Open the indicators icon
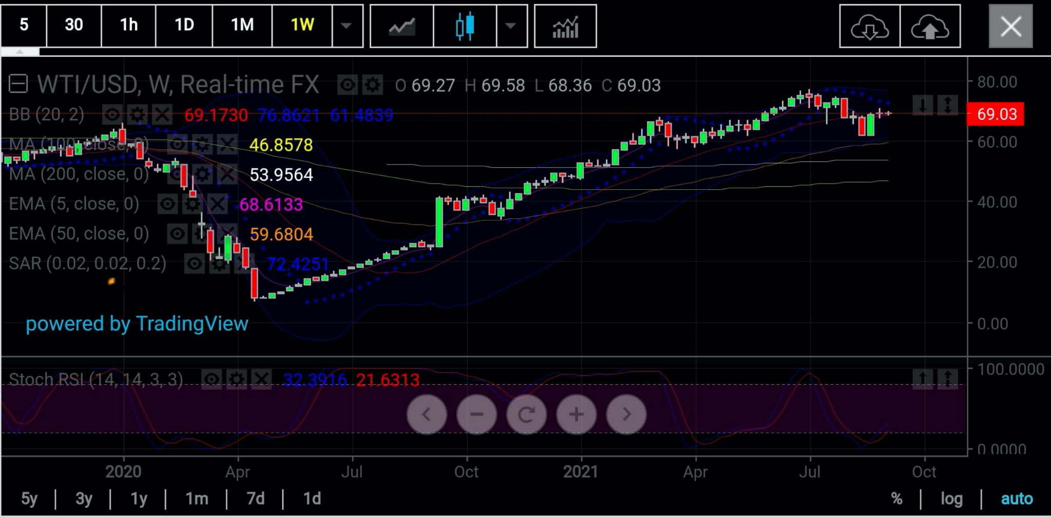This screenshot has height=517, width=1051. coord(566,26)
